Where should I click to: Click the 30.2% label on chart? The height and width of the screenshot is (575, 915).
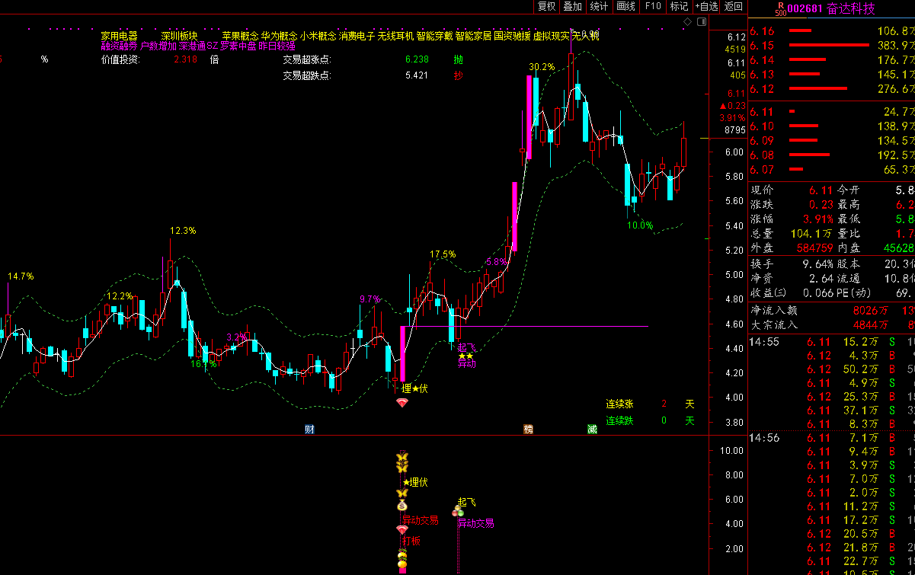(x=542, y=67)
